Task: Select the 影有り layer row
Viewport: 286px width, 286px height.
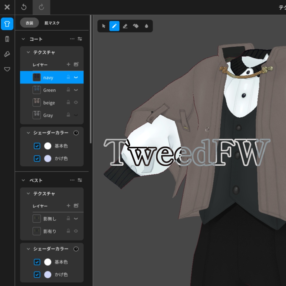Action: coord(52,231)
